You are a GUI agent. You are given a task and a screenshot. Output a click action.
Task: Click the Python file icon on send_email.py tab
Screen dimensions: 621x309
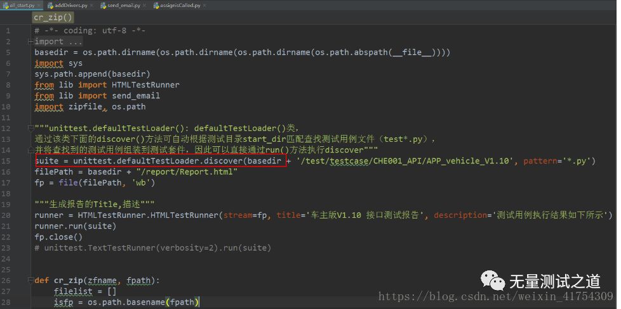click(103, 6)
